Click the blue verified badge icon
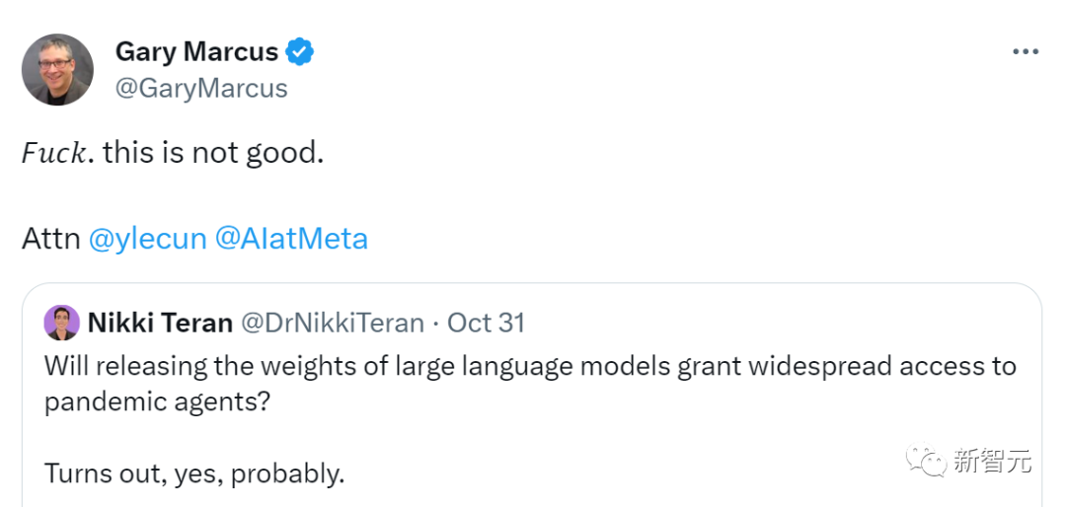1066x507 pixels. [x=300, y=51]
